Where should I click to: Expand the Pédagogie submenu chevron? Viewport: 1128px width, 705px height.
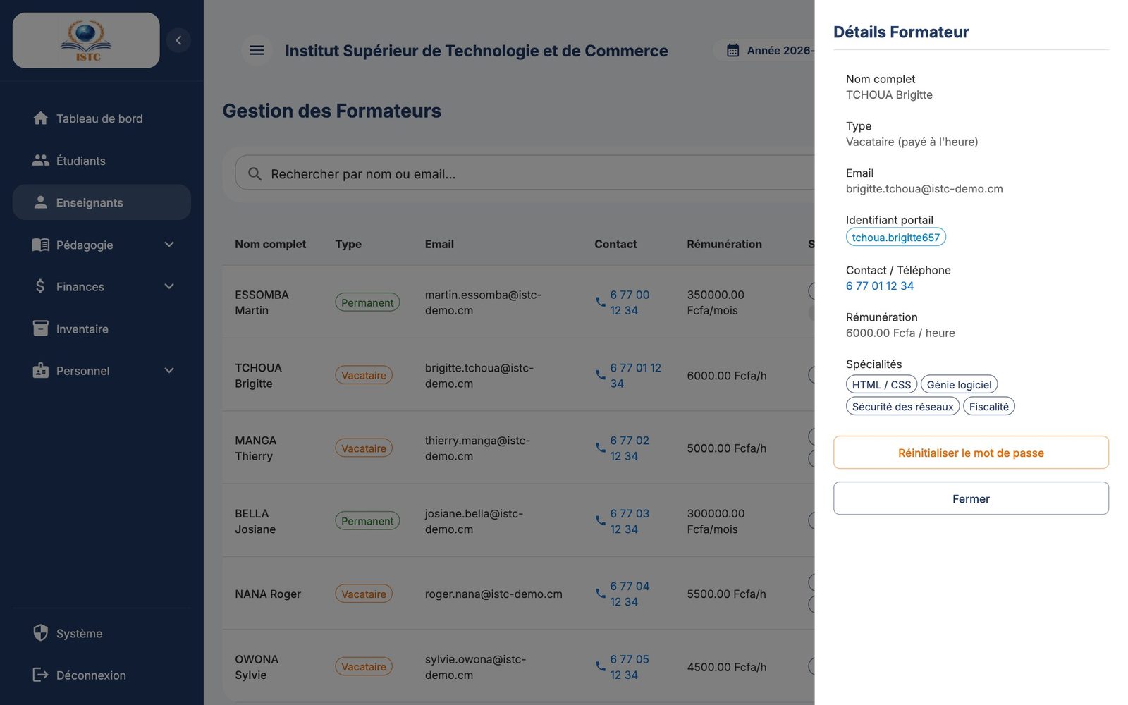click(x=169, y=245)
